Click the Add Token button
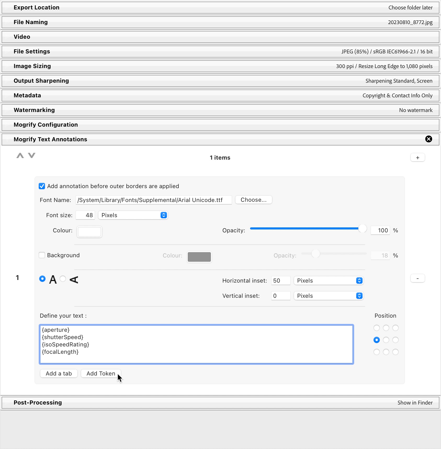Image resolution: width=441 pixels, height=449 pixels. pos(101,373)
